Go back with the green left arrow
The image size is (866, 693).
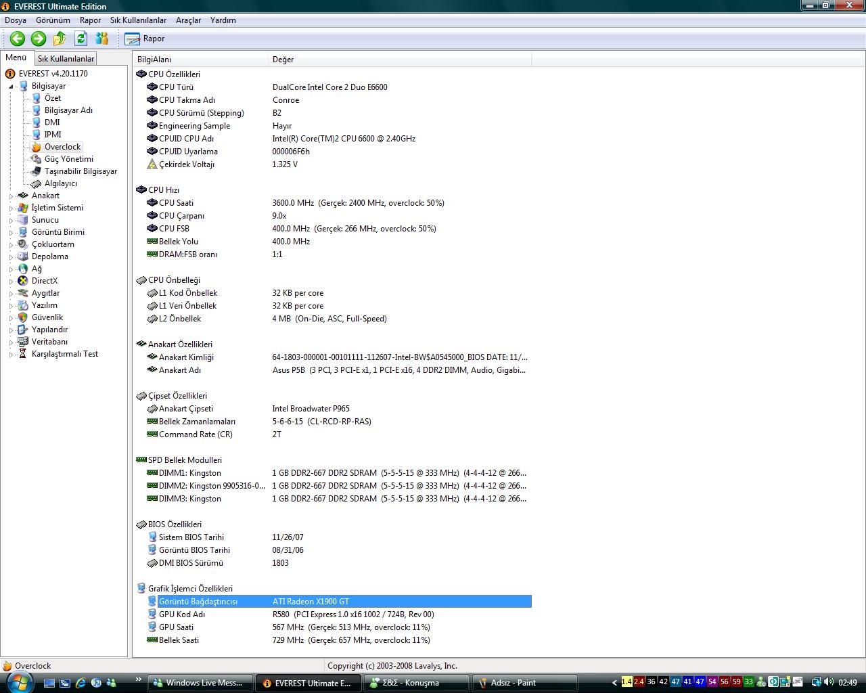click(18, 39)
